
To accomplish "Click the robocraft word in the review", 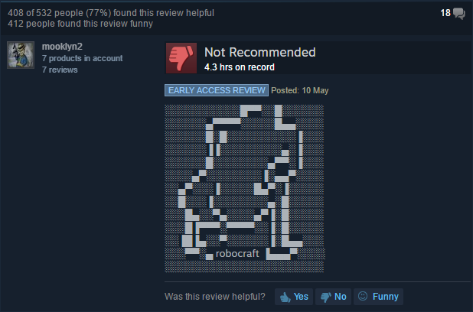I will point(237,254).
